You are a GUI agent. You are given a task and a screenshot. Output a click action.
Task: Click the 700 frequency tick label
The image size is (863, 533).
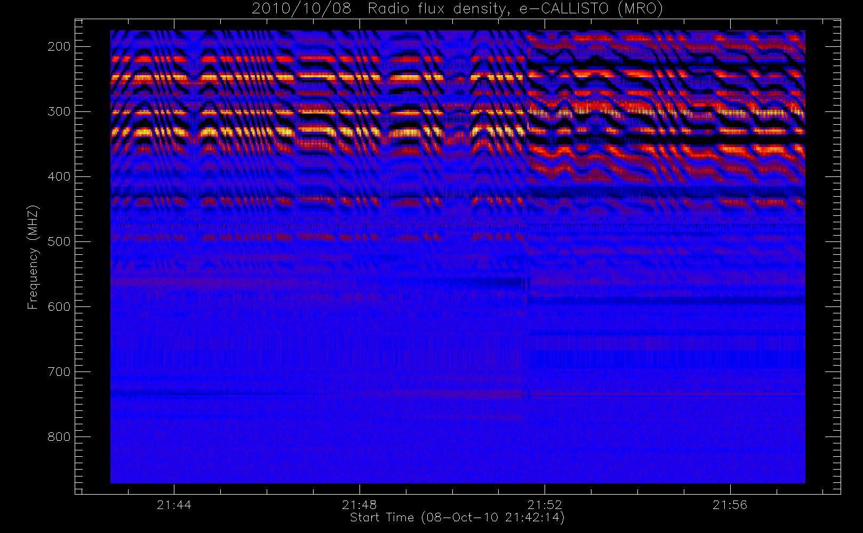point(59,372)
